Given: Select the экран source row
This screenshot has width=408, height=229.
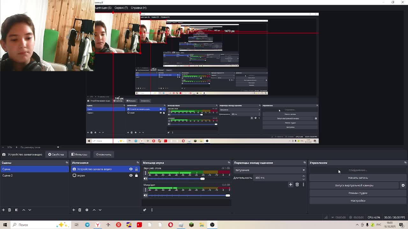Looking at the screenshot, I should click(x=105, y=176).
